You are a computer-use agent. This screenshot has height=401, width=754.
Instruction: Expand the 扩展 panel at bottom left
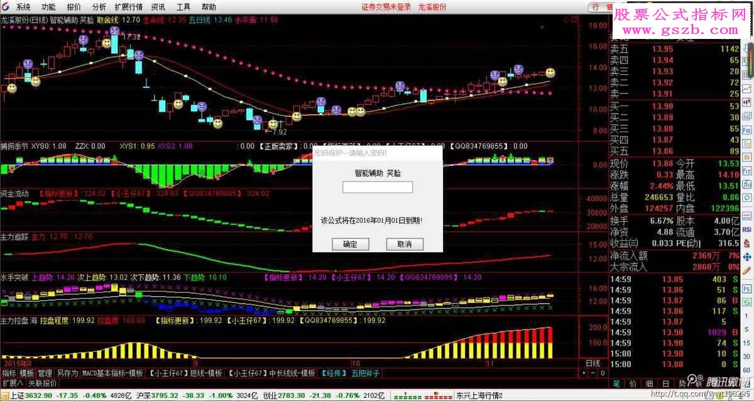[12, 383]
